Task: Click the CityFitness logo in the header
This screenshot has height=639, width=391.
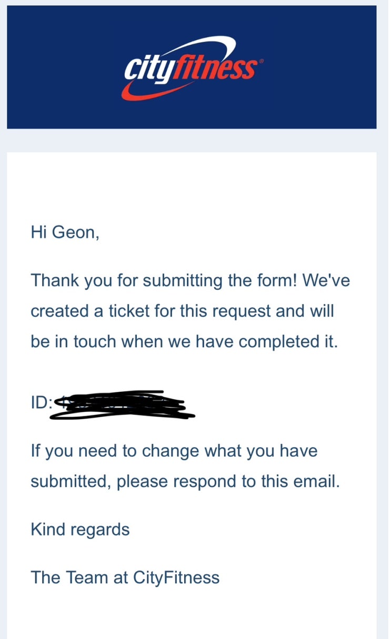Action: tap(191, 68)
